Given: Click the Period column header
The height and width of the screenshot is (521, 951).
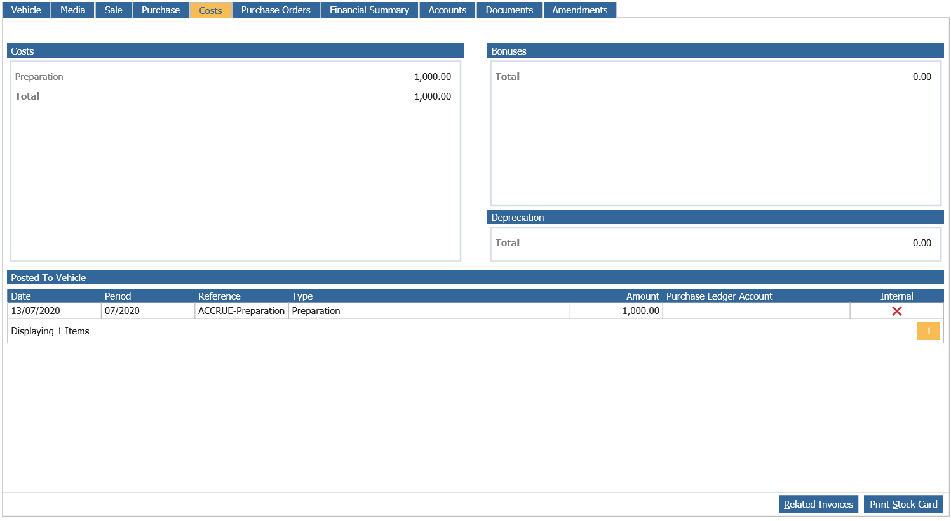Looking at the screenshot, I should (118, 296).
